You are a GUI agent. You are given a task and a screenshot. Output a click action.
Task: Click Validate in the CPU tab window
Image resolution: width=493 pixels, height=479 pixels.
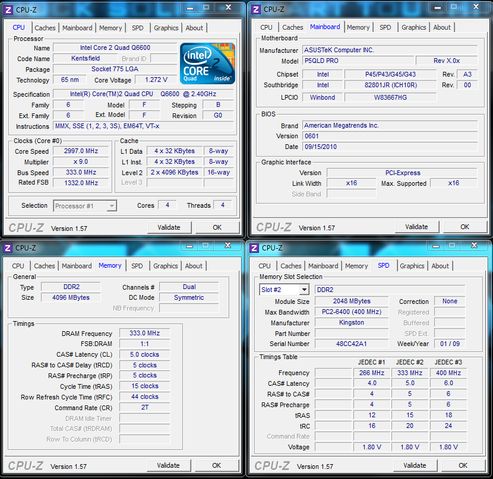pyautogui.click(x=169, y=227)
